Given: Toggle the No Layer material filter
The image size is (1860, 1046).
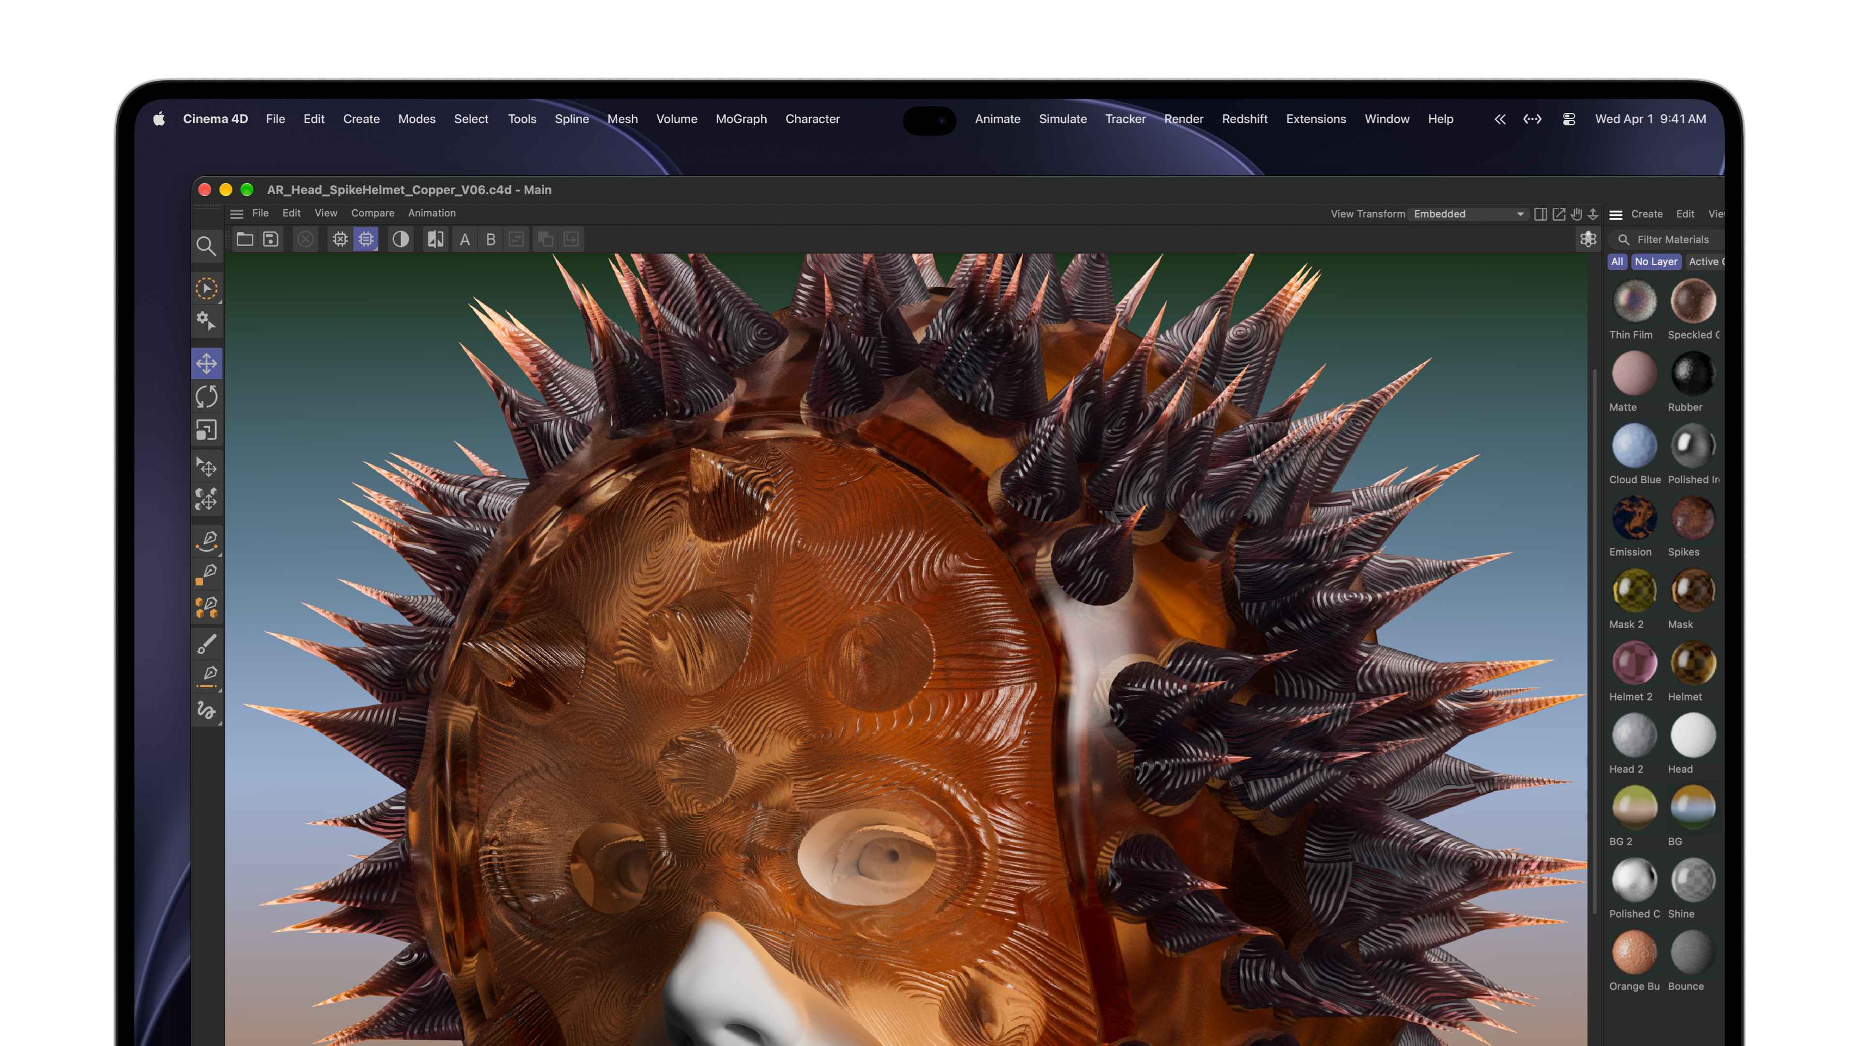Looking at the screenshot, I should coord(1656,261).
